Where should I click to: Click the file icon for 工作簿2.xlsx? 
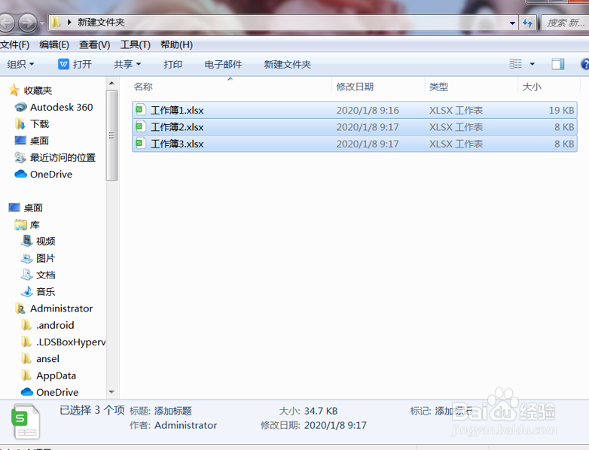point(141,127)
